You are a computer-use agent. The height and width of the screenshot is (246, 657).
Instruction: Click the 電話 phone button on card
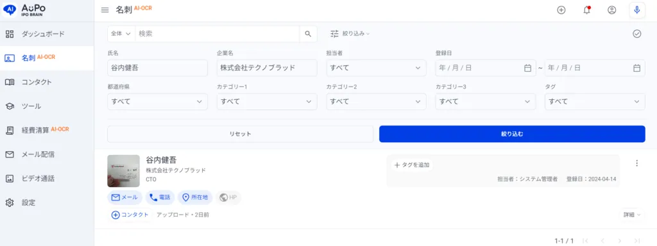pos(160,197)
